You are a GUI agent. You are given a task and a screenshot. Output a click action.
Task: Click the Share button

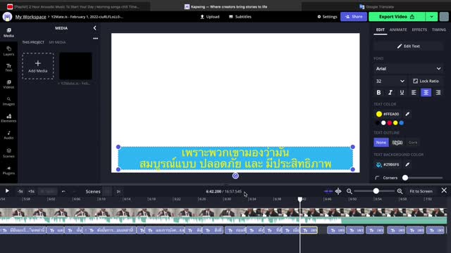(x=354, y=17)
